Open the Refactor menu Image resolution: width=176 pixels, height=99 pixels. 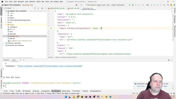pos(32,2)
